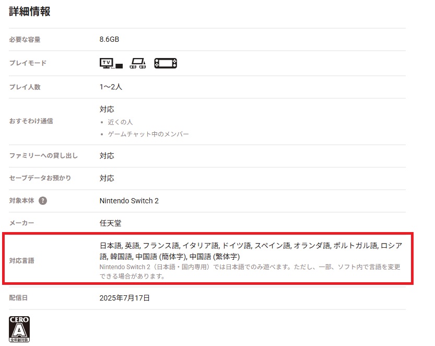Click the 任天堂 maker name
Screen dimensions: 435x346
click(x=110, y=223)
